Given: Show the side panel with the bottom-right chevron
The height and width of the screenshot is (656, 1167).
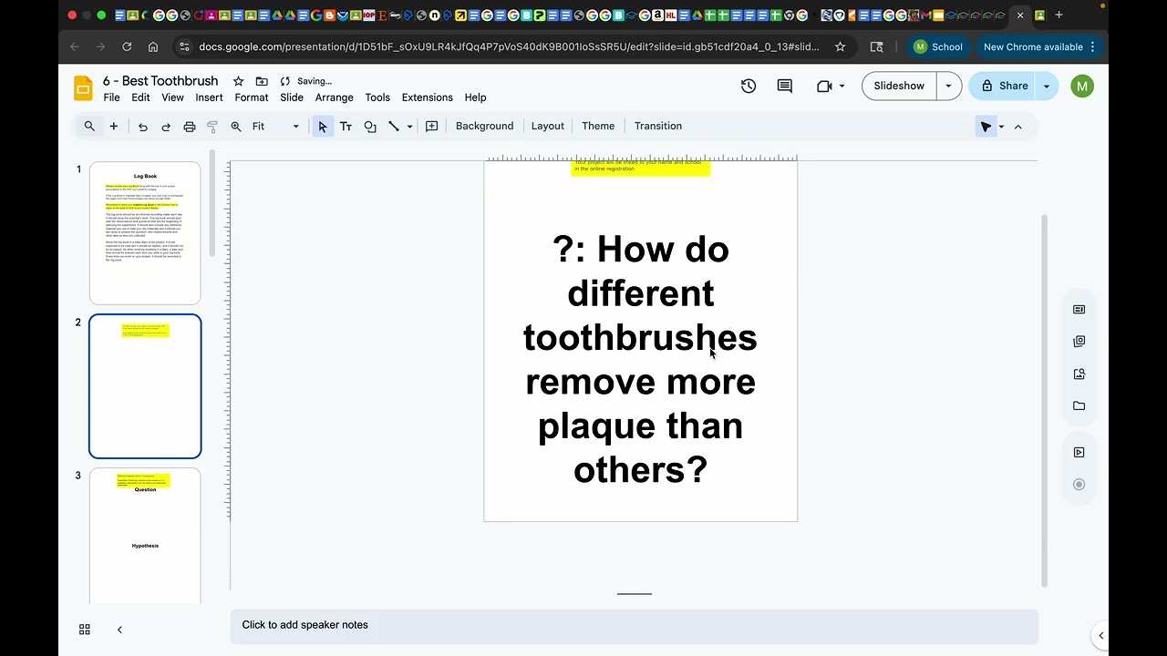Looking at the screenshot, I should click(x=1100, y=636).
